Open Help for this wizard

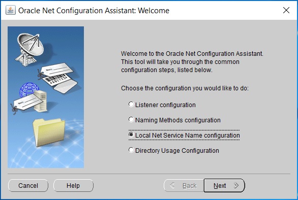coord(73,185)
